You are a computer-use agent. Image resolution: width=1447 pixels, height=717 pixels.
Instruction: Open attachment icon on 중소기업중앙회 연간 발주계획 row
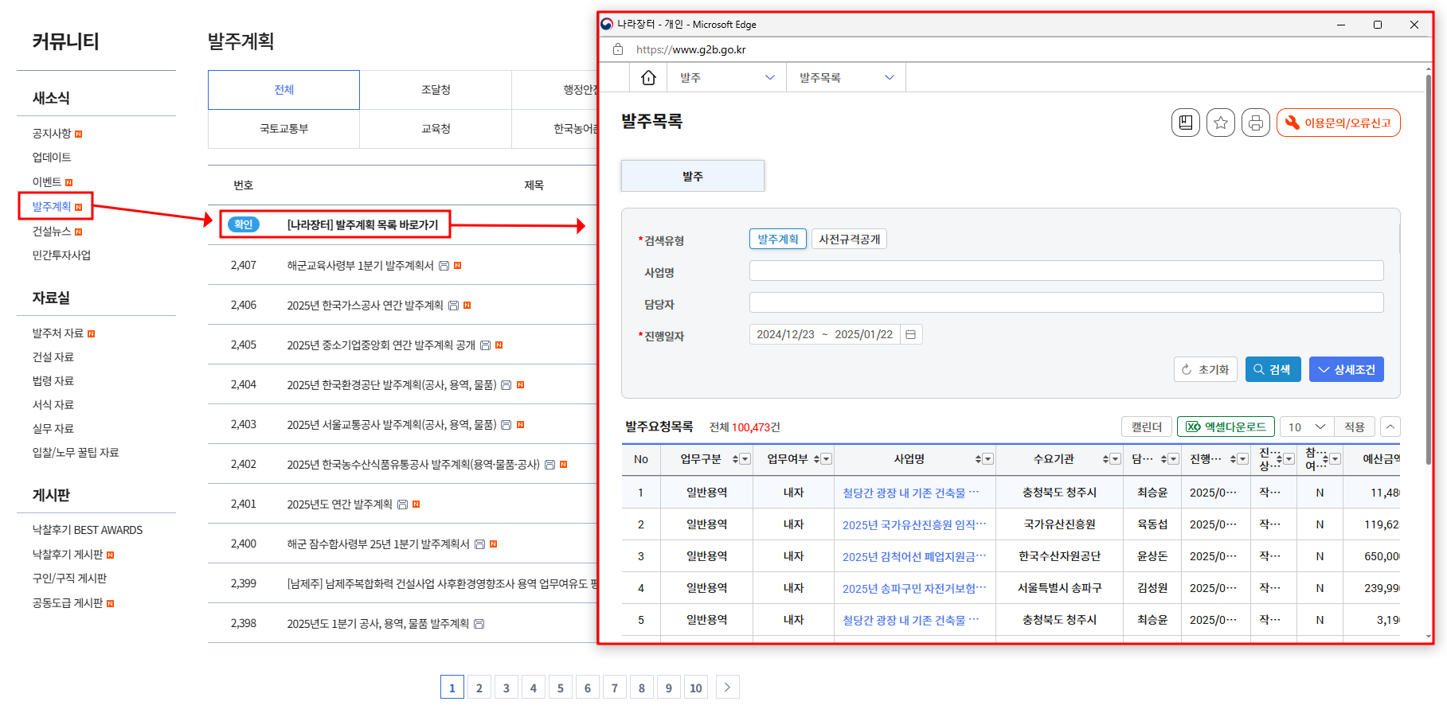click(x=486, y=345)
